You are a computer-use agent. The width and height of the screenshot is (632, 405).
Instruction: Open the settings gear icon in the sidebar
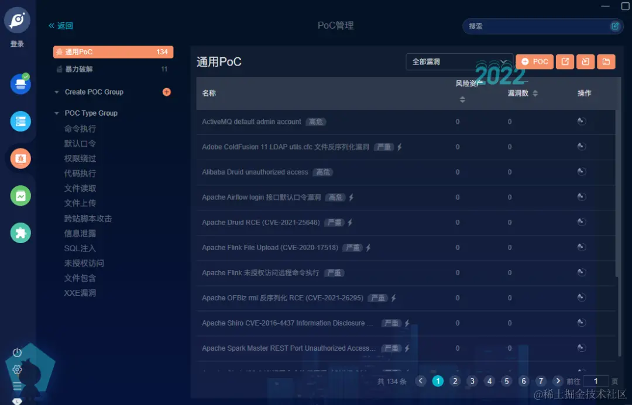coord(17,369)
